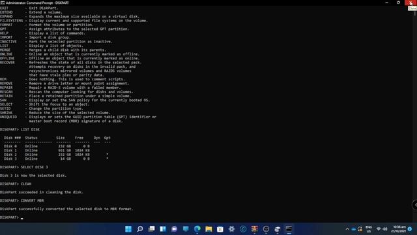Open Microsoft Edge from taskbar

point(197,229)
